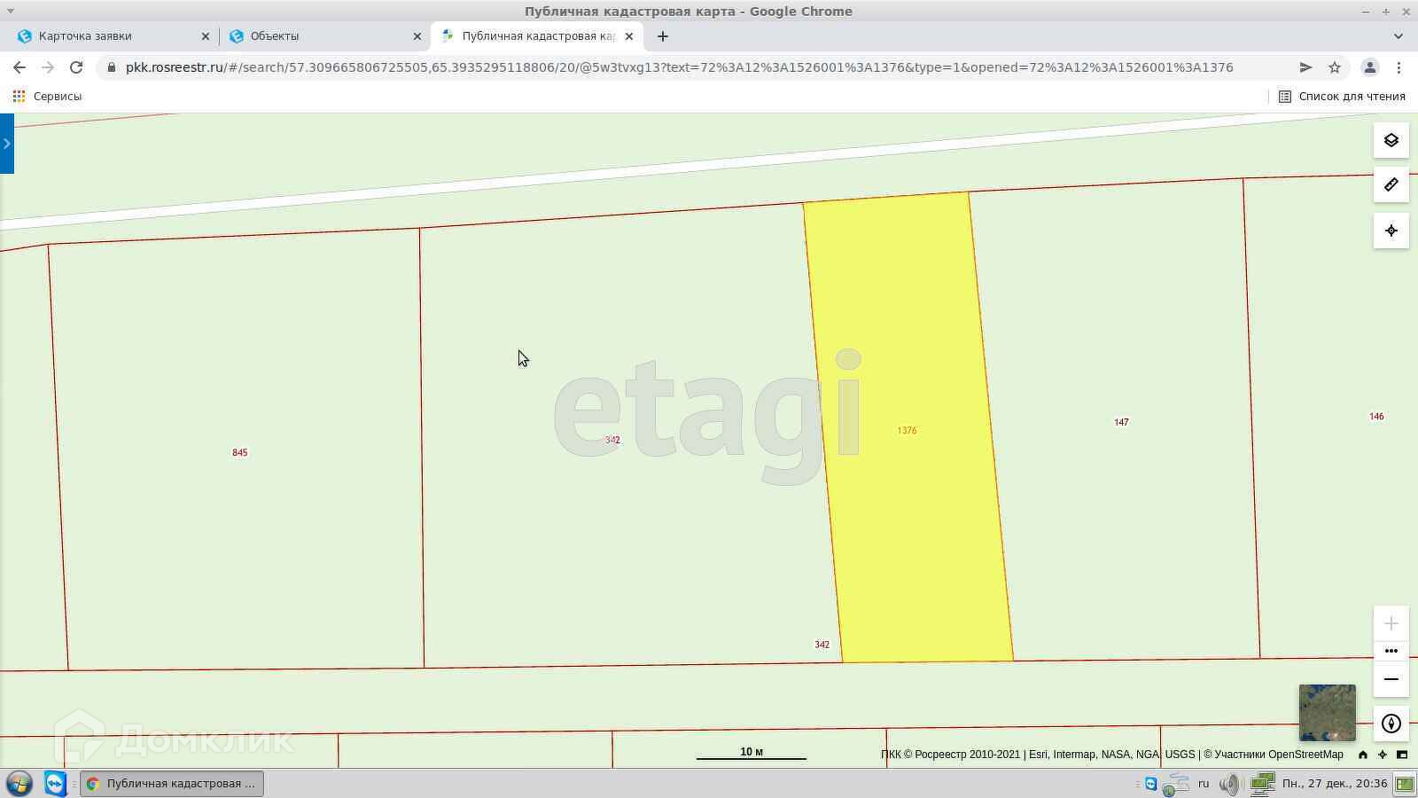Open the network connections tray icon

[1262, 783]
